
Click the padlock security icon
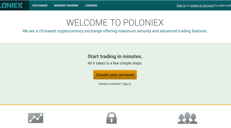pos(111,118)
